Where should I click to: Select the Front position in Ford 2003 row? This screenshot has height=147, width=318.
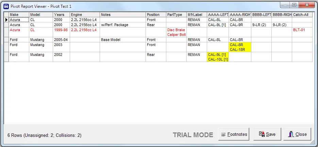[156, 47]
